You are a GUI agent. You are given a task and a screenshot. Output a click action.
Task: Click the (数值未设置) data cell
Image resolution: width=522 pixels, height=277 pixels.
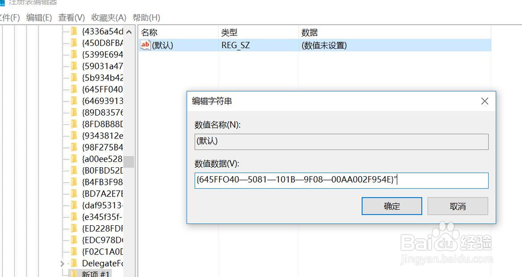tap(324, 45)
